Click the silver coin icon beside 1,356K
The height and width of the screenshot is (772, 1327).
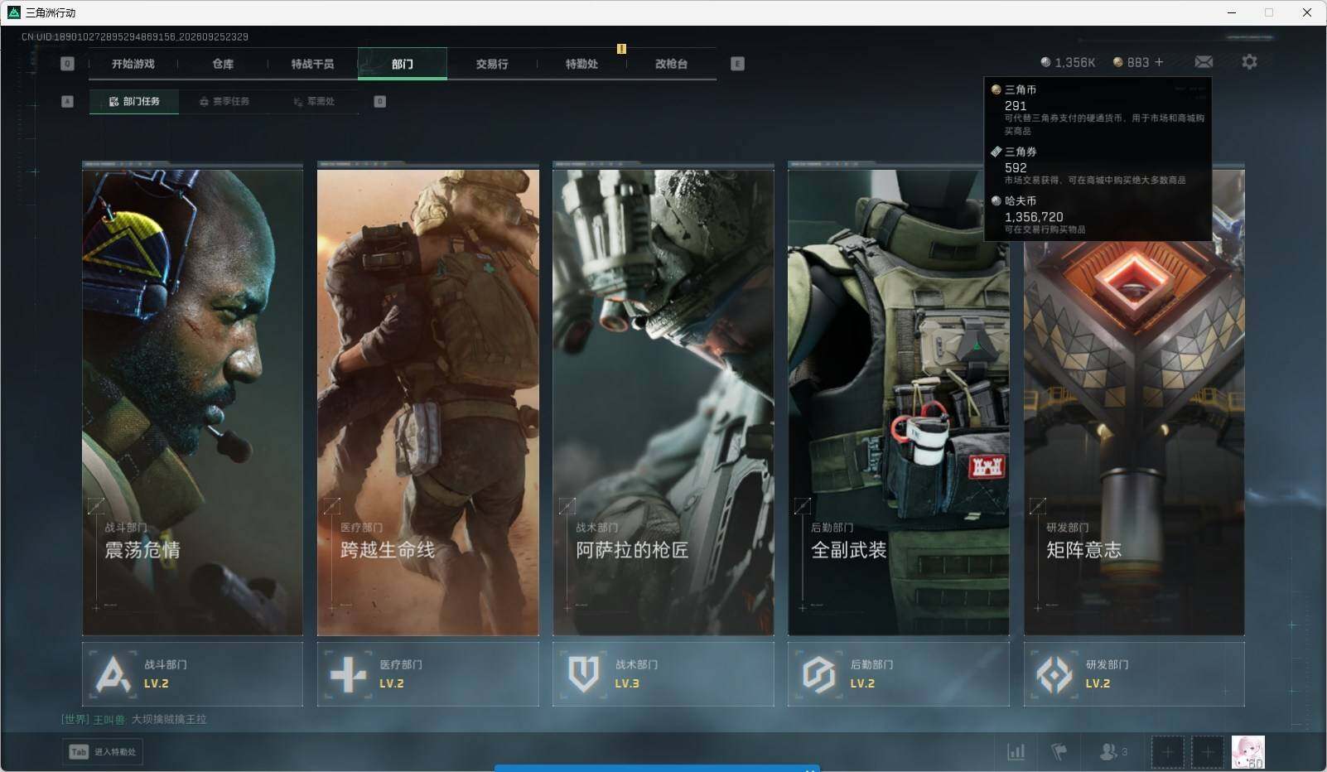(x=1045, y=62)
